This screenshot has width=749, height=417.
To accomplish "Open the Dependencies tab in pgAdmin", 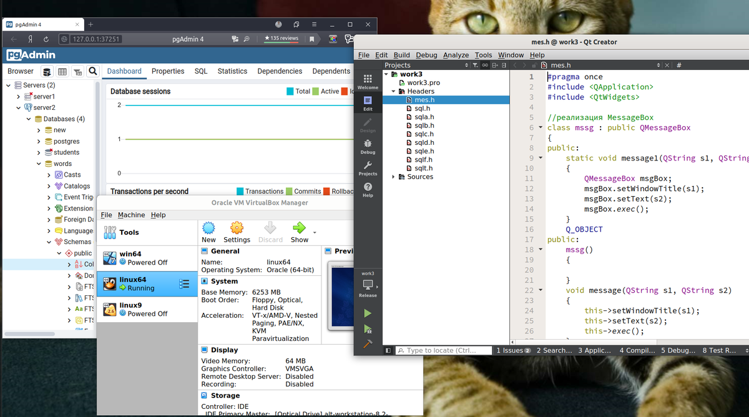I will [280, 71].
